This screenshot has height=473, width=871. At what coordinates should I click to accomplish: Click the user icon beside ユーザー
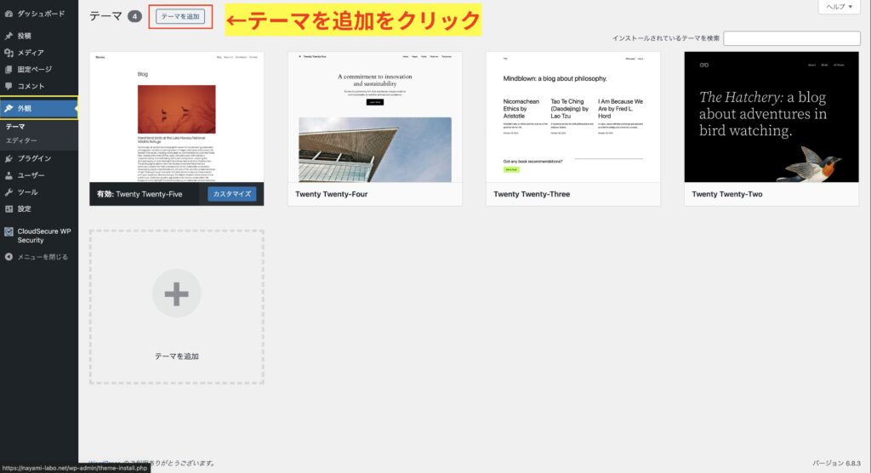(x=9, y=175)
